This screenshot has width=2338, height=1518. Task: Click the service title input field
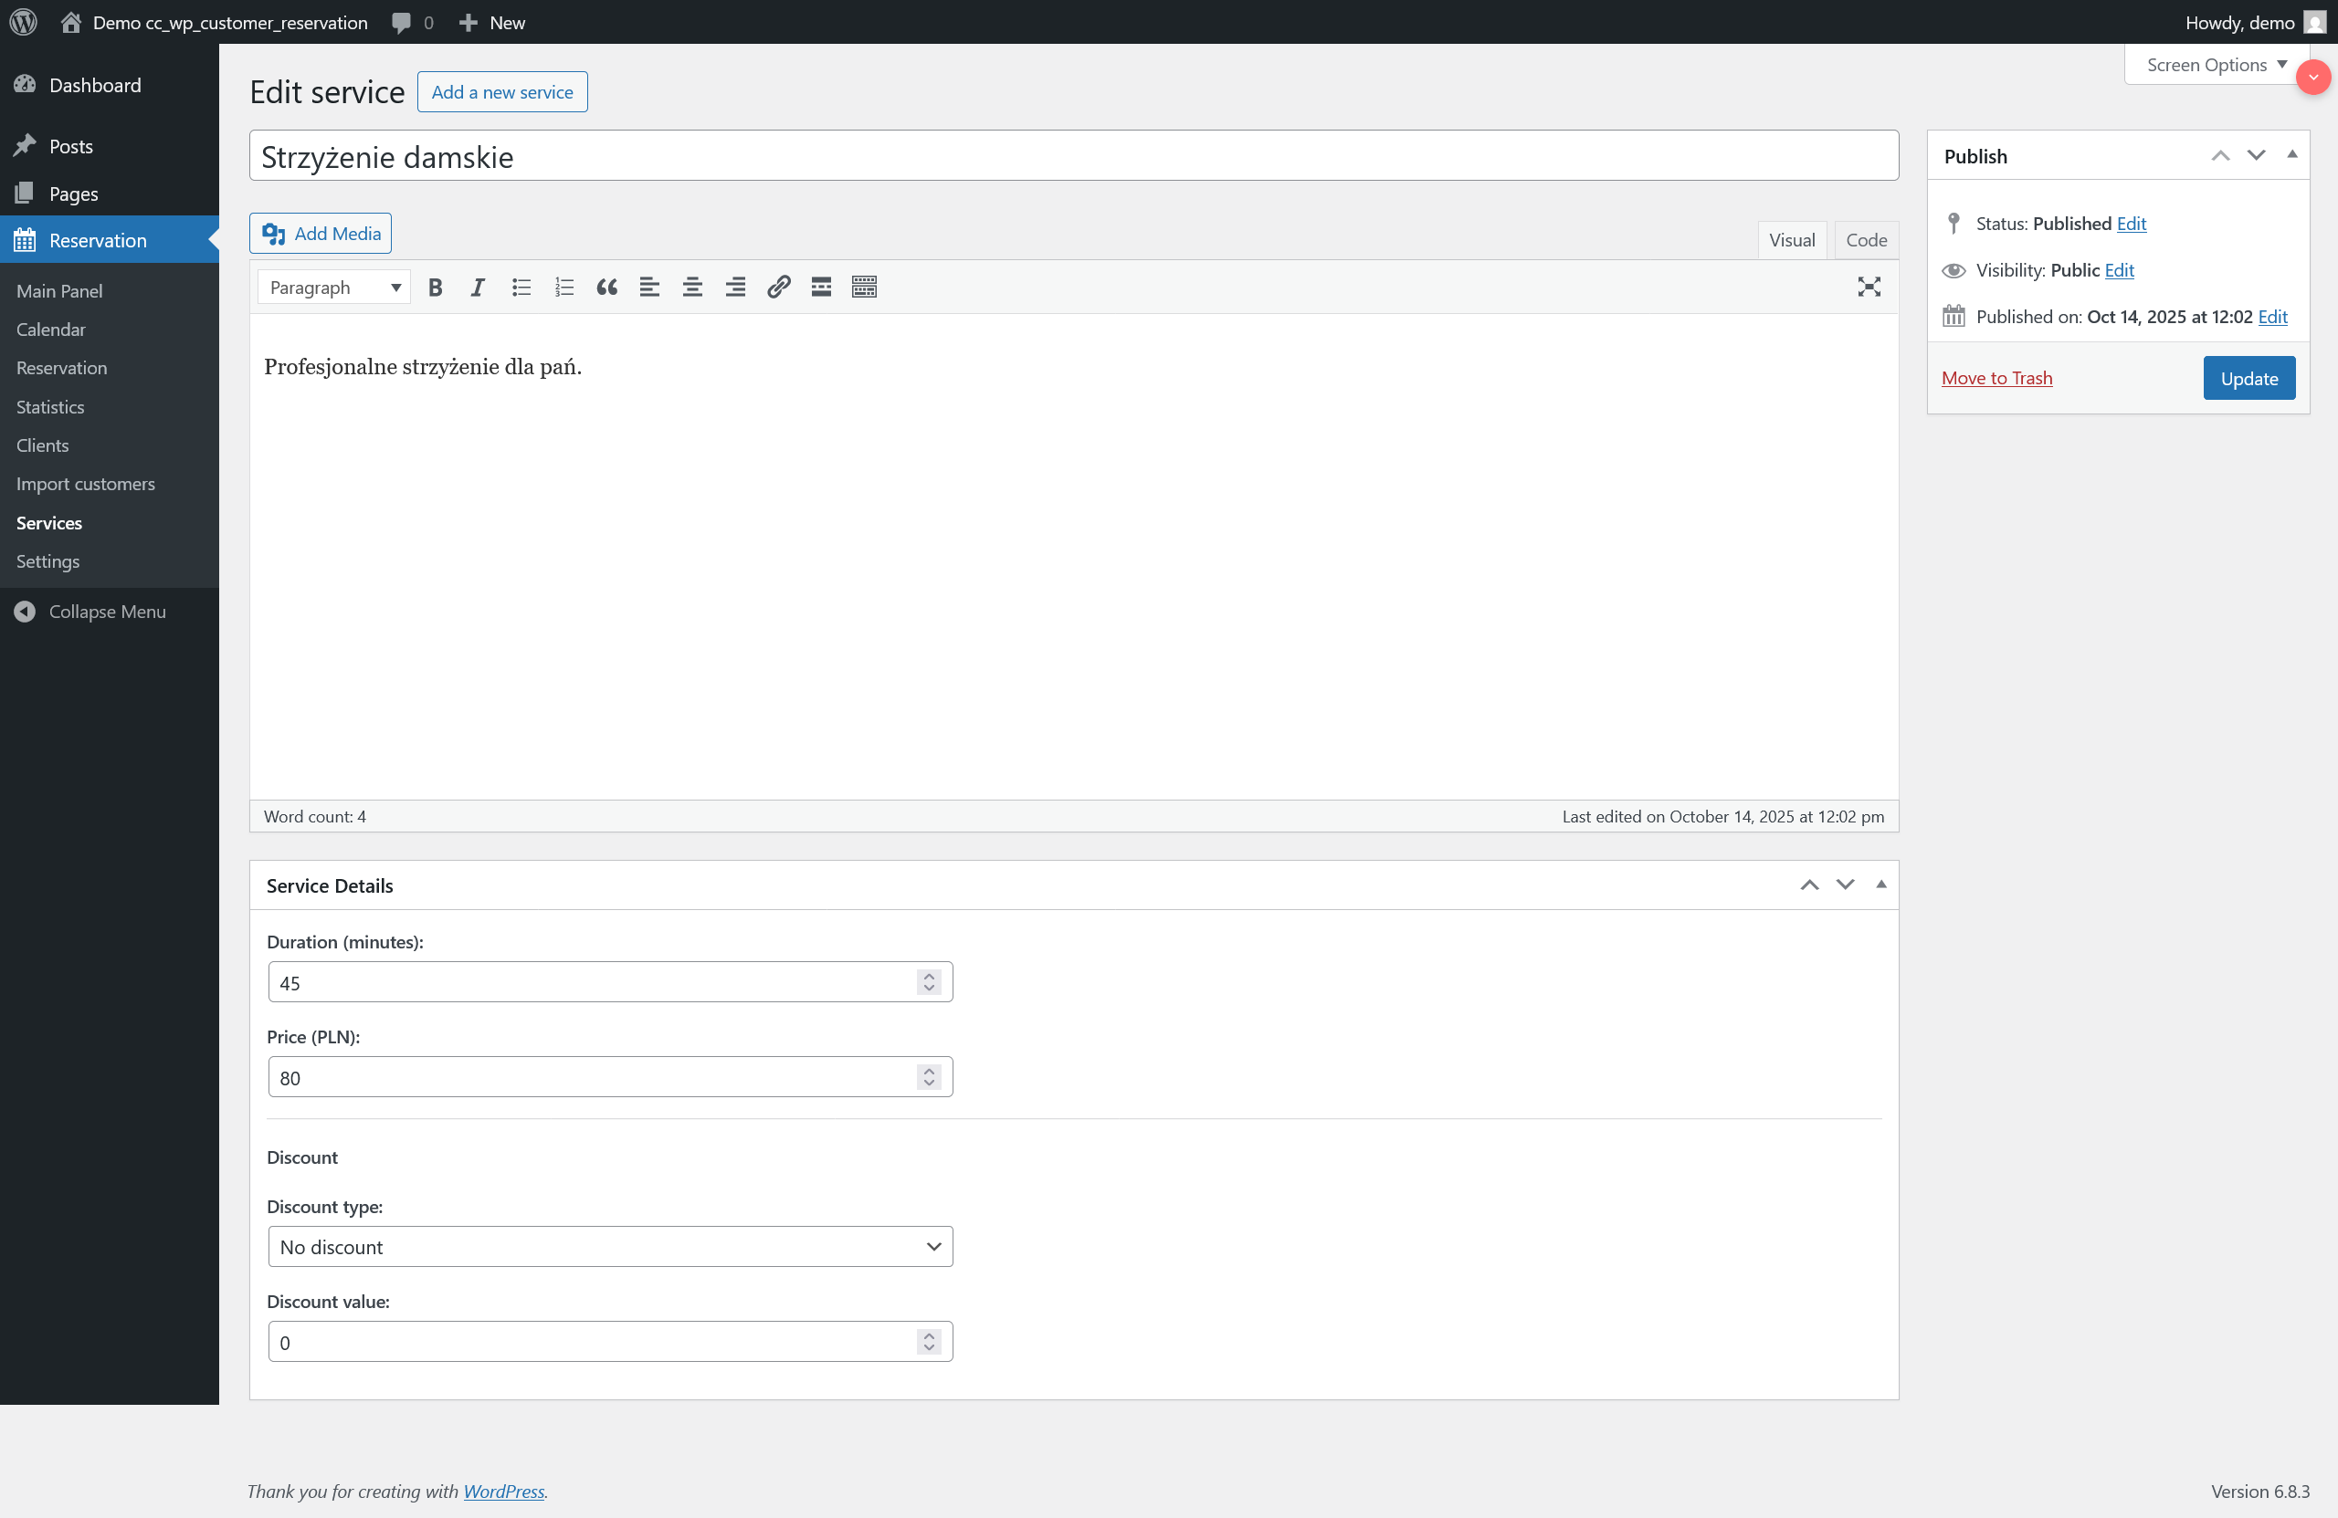[x=1073, y=156]
